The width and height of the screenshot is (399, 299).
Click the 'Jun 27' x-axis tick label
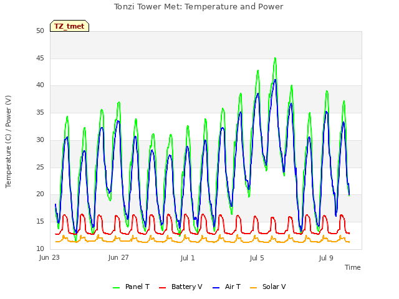tap(118, 258)
